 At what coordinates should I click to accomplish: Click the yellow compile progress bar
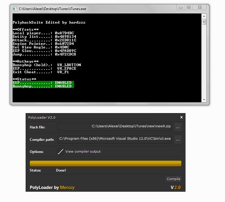[106, 164]
